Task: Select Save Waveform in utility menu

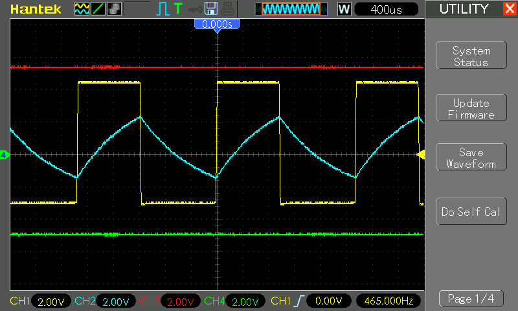Action: point(471,158)
